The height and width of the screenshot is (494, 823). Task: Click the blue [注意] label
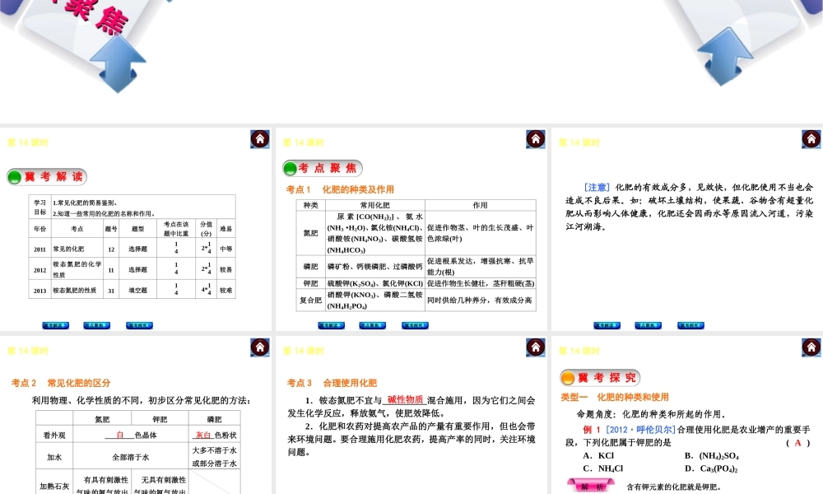pyautogui.click(x=597, y=188)
